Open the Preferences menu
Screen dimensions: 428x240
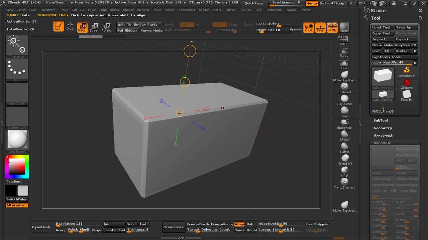(x=186, y=10)
